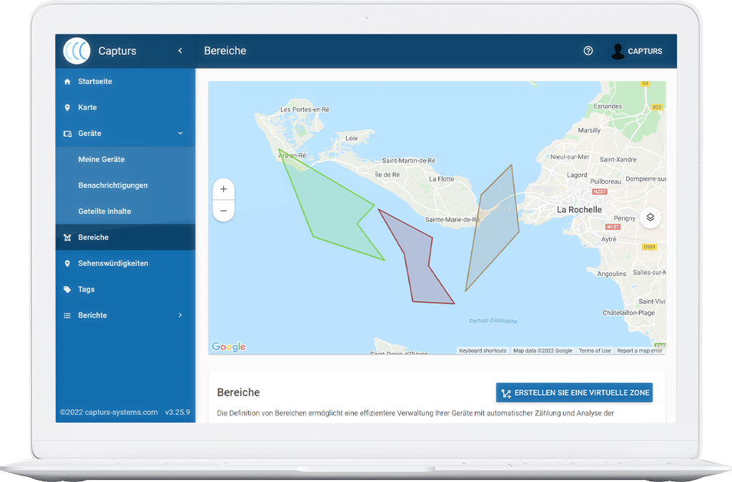
Task: Click the Map data ©2022 Google text
Action: pyautogui.click(x=543, y=351)
